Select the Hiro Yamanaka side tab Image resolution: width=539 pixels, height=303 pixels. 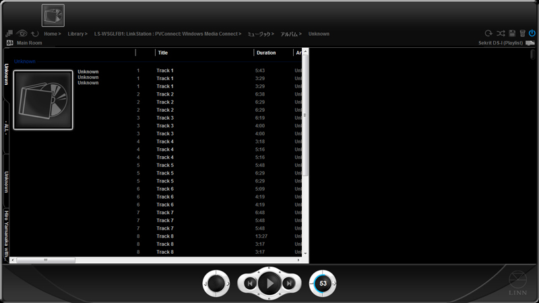tap(7, 232)
